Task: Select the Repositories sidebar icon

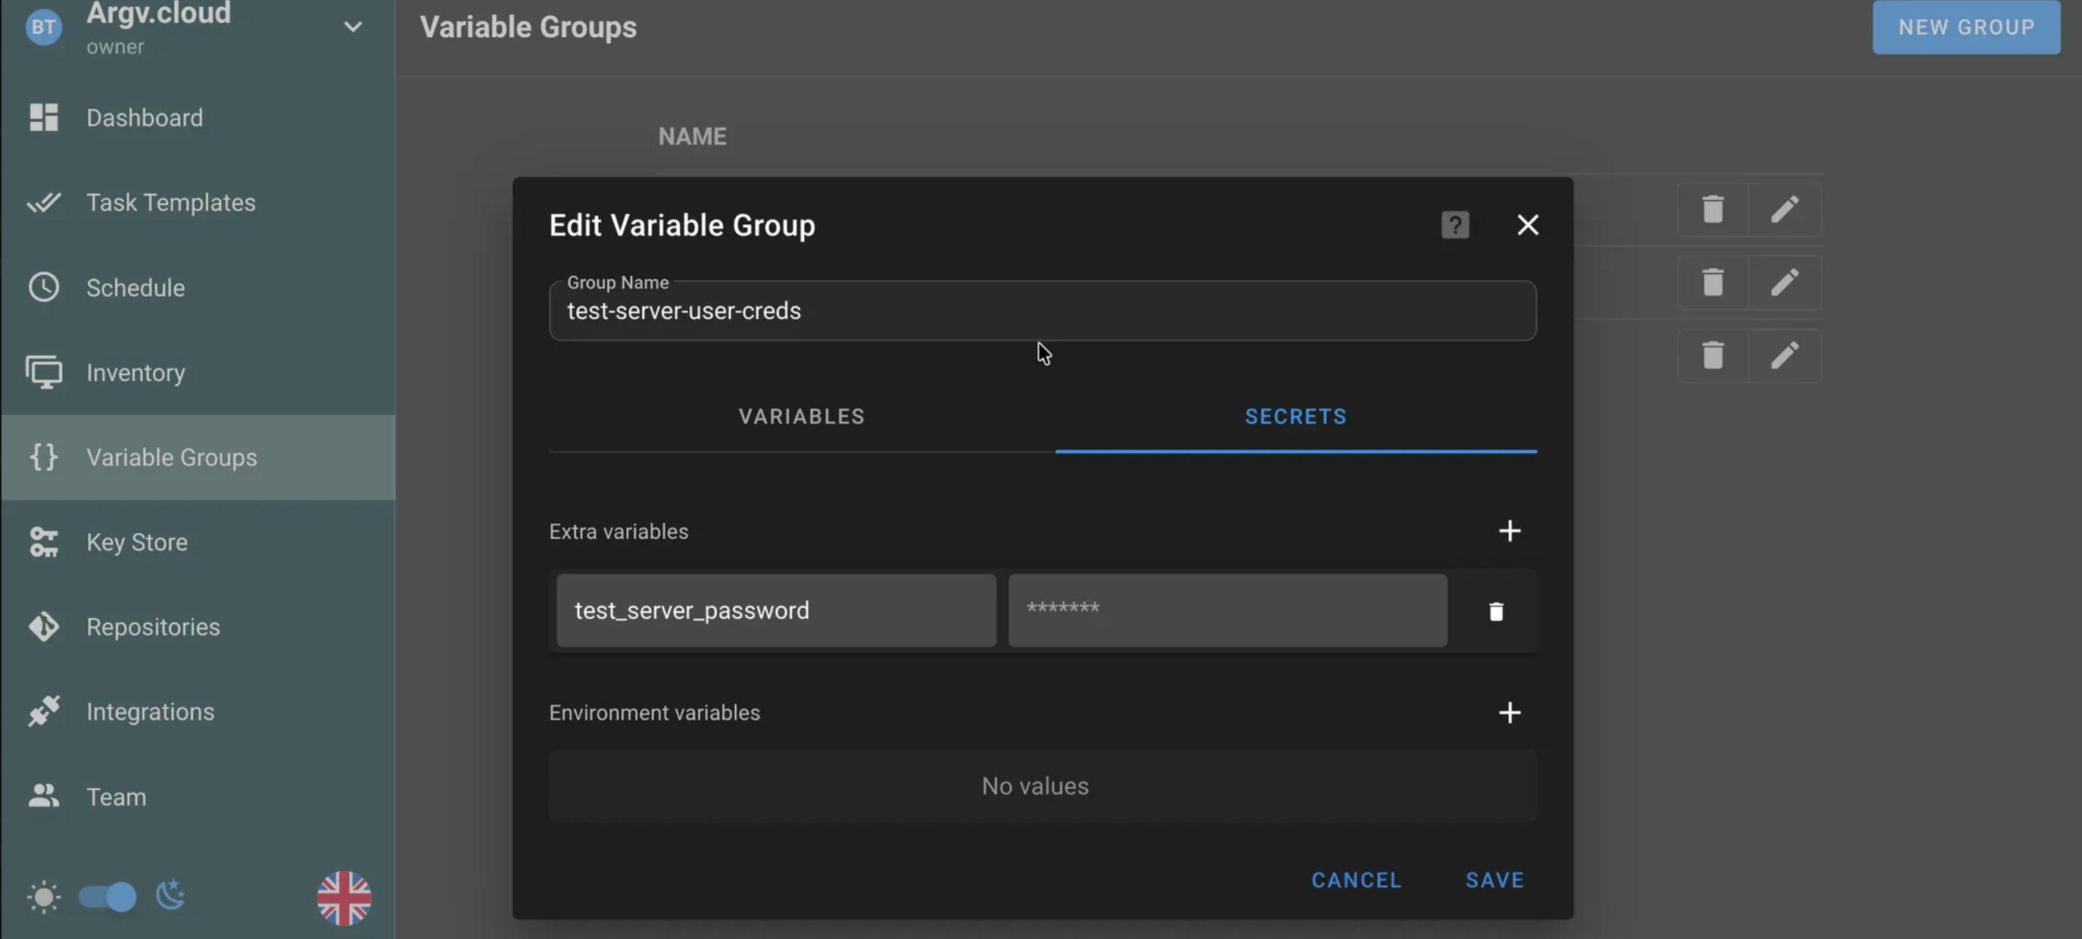Action: (45, 627)
